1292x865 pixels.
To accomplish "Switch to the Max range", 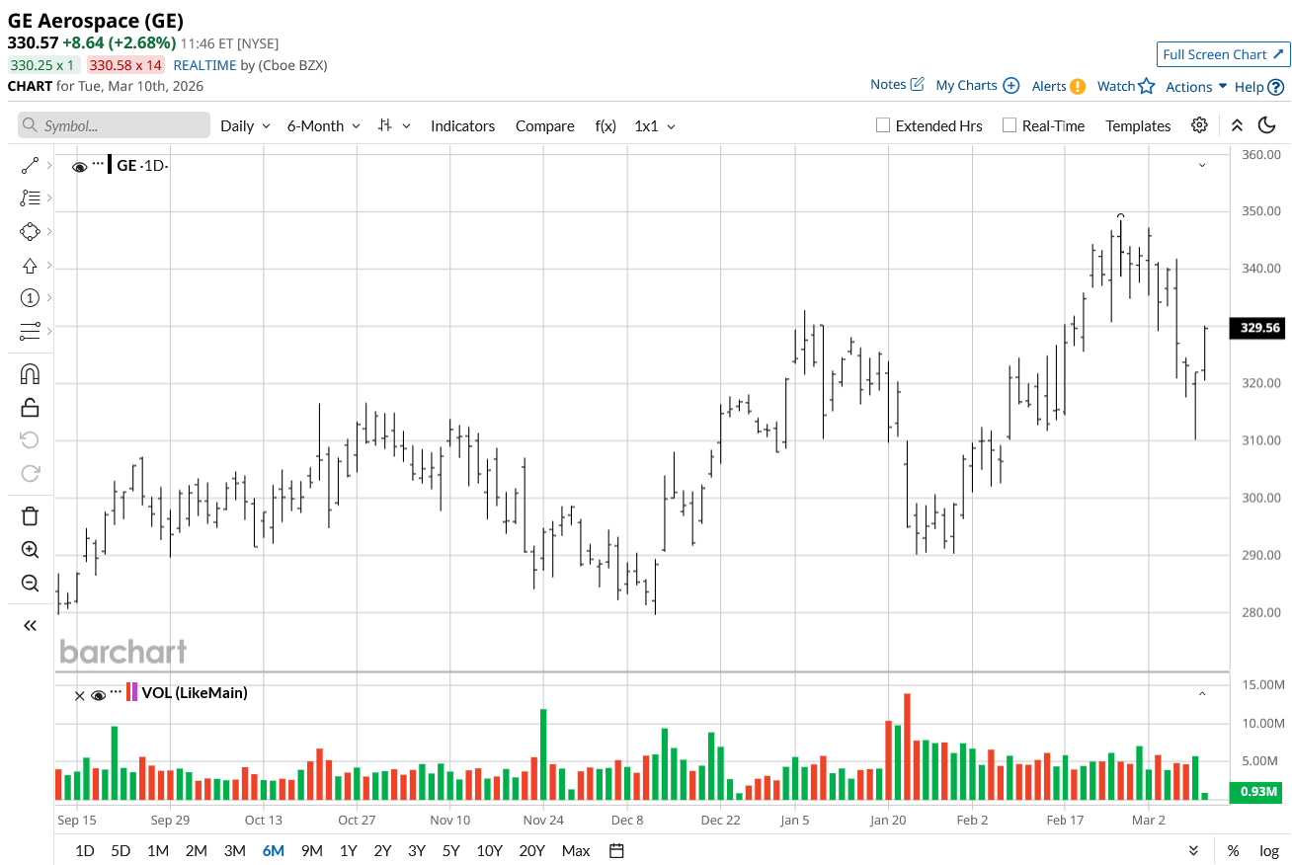I will click(575, 851).
